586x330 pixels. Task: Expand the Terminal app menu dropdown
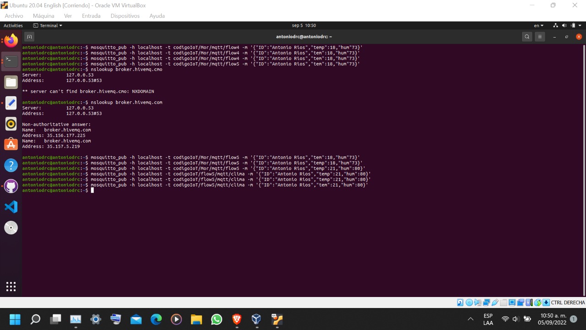click(48, 26)
